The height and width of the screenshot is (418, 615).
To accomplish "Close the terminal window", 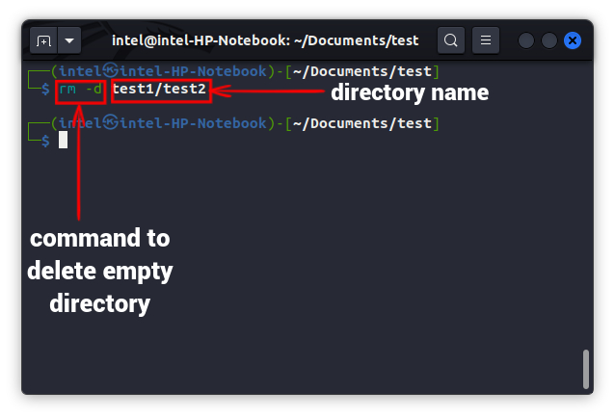I will click(x=573, y=40).
